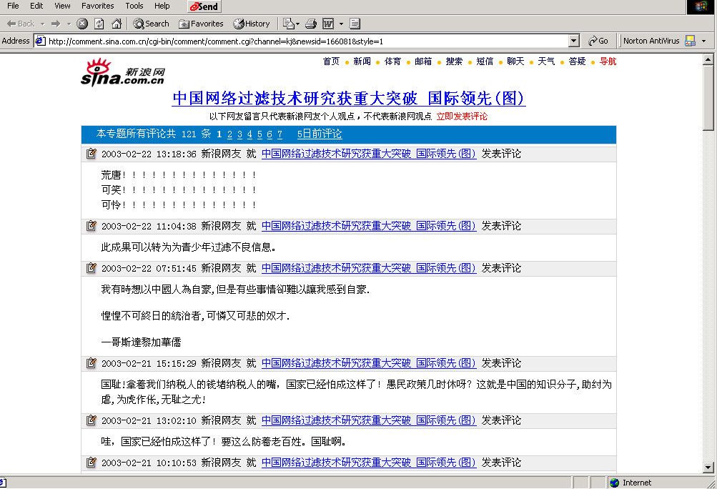The image size is (717, 489).
Task: Open the Favorites menu
Action: point(97,6)
